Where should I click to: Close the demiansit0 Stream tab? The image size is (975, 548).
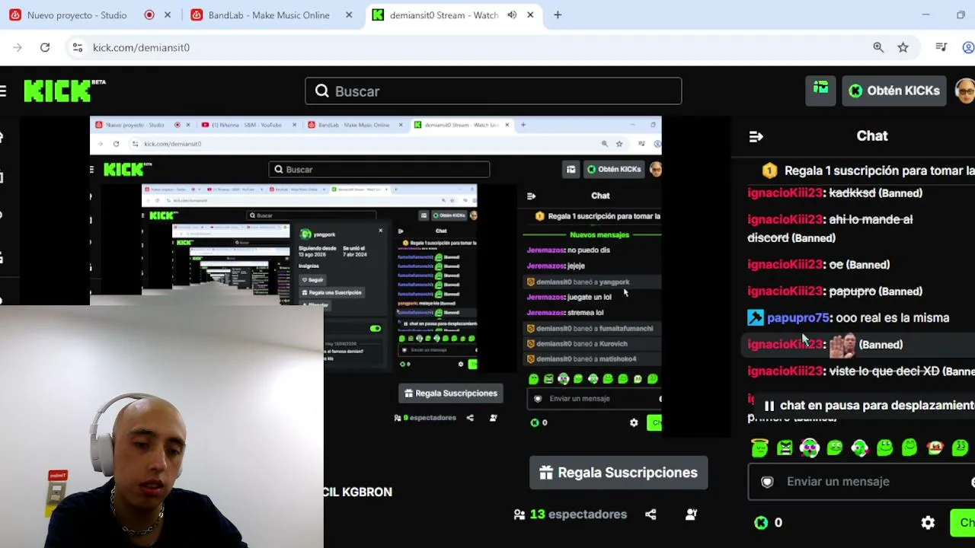click(530, 15)
